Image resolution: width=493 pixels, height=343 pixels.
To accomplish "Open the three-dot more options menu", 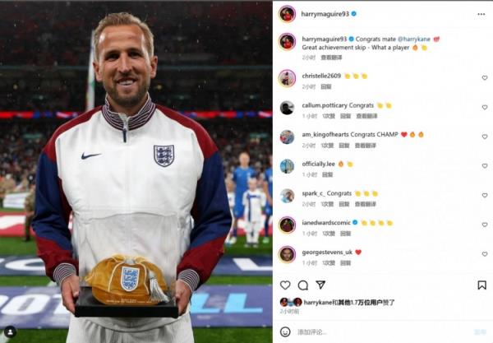I will 481,14.
